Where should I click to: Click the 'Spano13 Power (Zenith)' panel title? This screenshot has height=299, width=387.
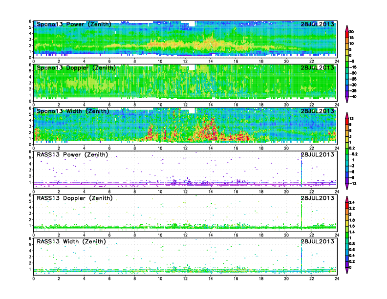click(x=74, y=24)
